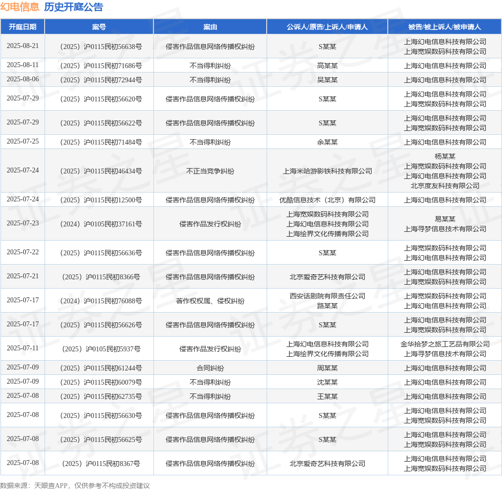Click date cell 2025-07-11
Screen dimensions: 502x490
point(23,348)
